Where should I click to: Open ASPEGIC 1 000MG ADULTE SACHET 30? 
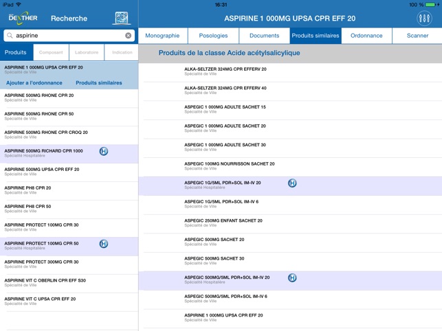[x=290, y=148]
